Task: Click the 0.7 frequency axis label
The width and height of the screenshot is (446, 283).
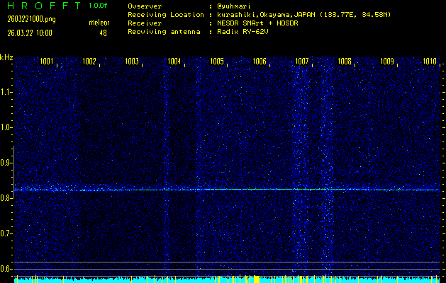Action: (6, 233)
